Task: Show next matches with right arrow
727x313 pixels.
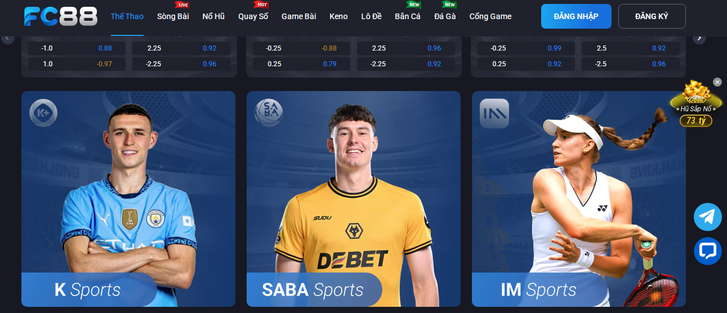Action: point(699,38)
